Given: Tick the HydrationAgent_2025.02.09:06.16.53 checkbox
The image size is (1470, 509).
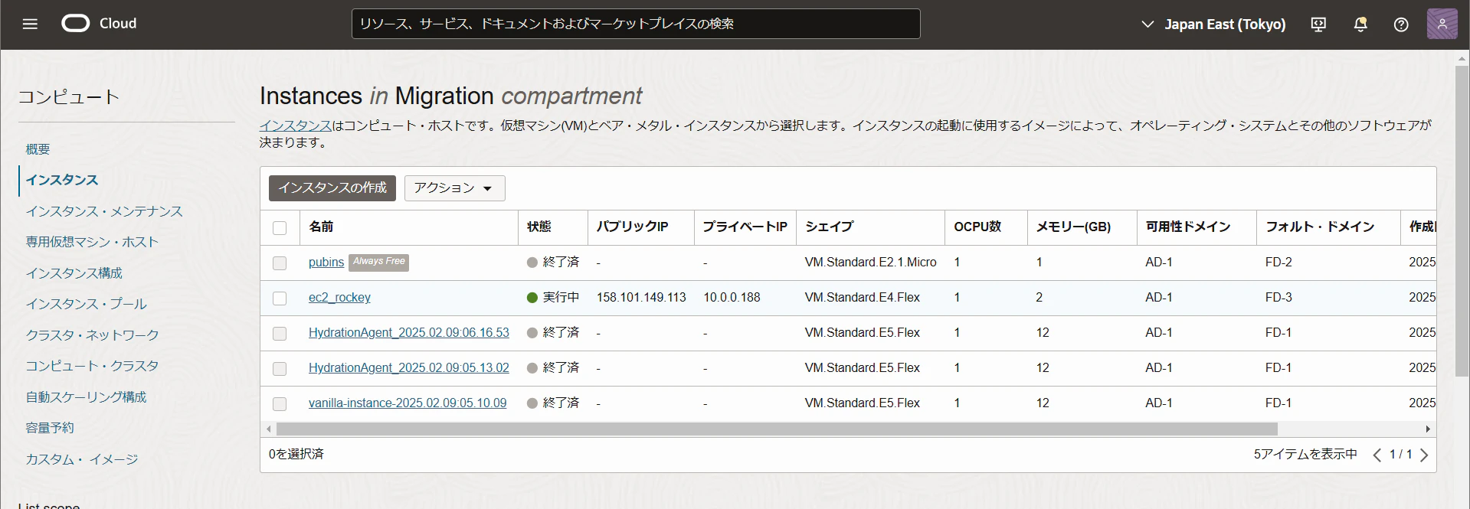Looking at the screenshot, I should (x=280, y=333).
